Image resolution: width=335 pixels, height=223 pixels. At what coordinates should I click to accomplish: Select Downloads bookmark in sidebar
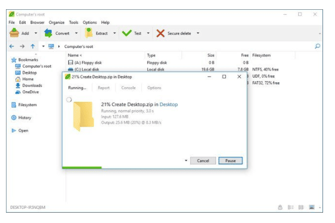coord(32,85)
